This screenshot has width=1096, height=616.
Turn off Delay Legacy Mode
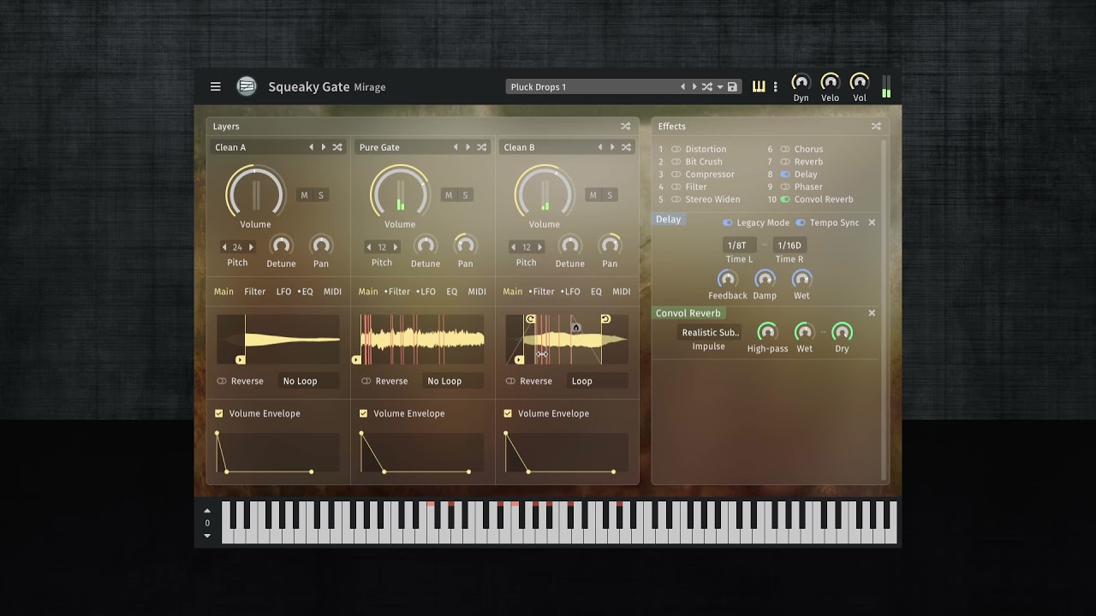tap(728, 222)
